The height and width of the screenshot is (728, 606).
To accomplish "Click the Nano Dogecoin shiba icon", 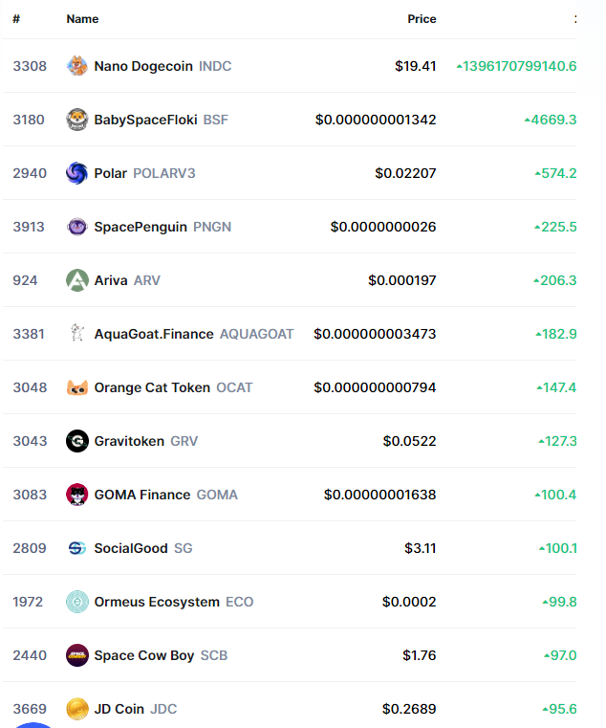I will point(77,66).
